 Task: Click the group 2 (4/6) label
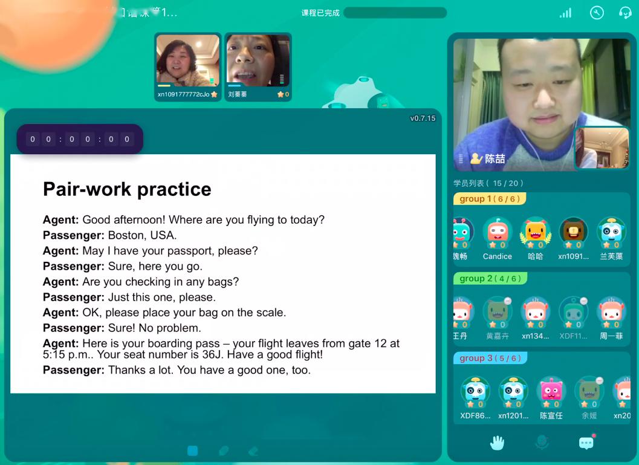coord(490,279)
